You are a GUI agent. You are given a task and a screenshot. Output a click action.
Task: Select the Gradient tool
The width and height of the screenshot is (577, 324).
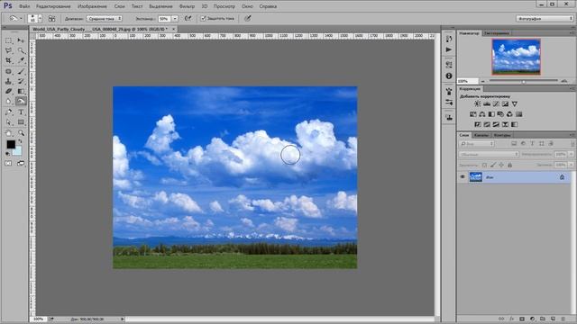coord(21,91)
